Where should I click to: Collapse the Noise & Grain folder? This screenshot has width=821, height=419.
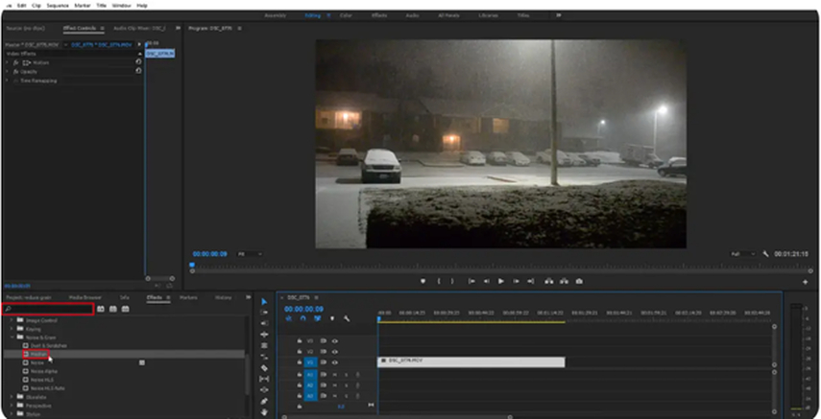pyautogui.click(x=12, y=337)
